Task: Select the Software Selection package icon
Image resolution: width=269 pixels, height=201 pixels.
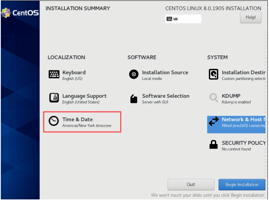Action: (134, 98)
